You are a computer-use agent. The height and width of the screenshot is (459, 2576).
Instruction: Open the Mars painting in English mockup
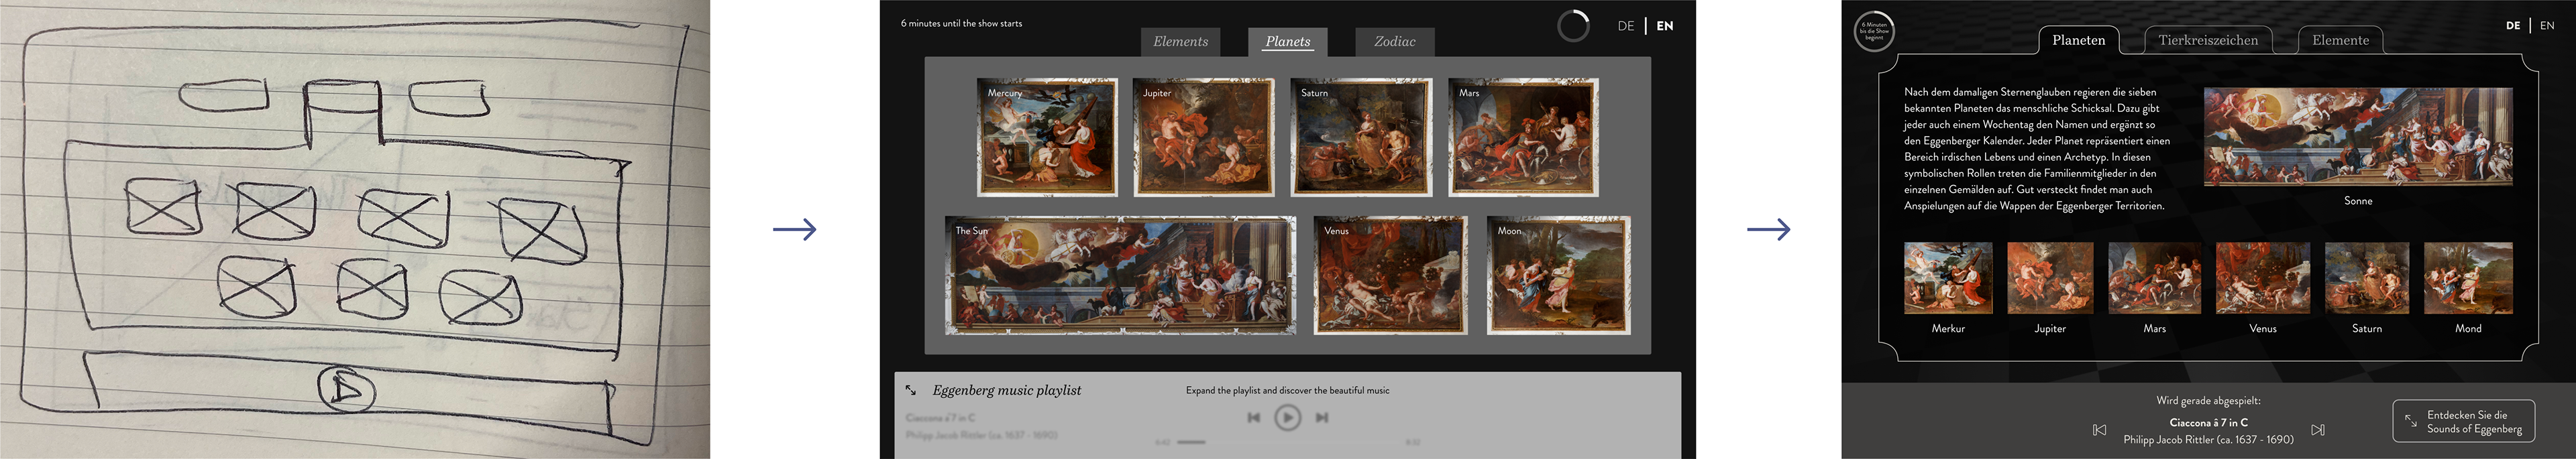[1523, 137]
